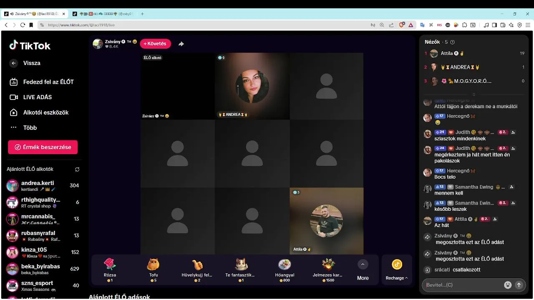Viewport: 534px width, 300px height.
Task: Open the emoji picker in chat
Action: click(x=508, y=285)
